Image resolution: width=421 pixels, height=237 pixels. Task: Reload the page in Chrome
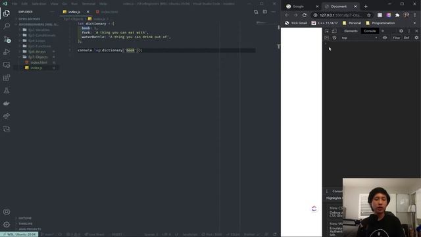pyautogui.click(x=304, y=15)
